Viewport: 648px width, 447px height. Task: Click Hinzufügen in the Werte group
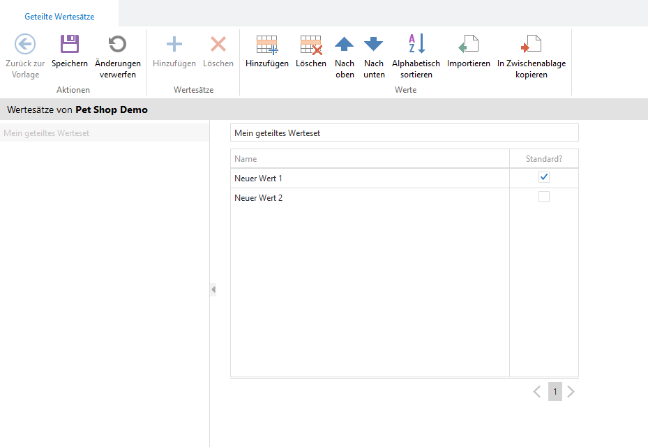point(266,45)
